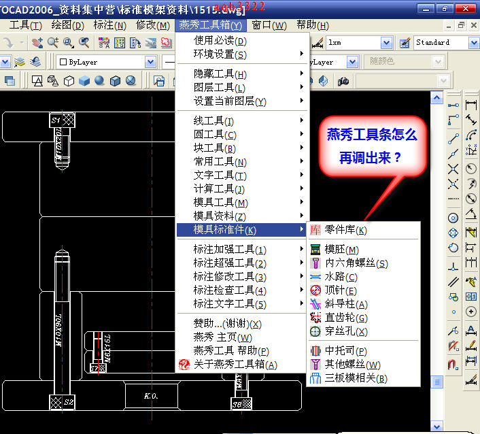Screen dimensions: 480x434
Task: Open the 工具(T) menu
Action: pos(25,25)
